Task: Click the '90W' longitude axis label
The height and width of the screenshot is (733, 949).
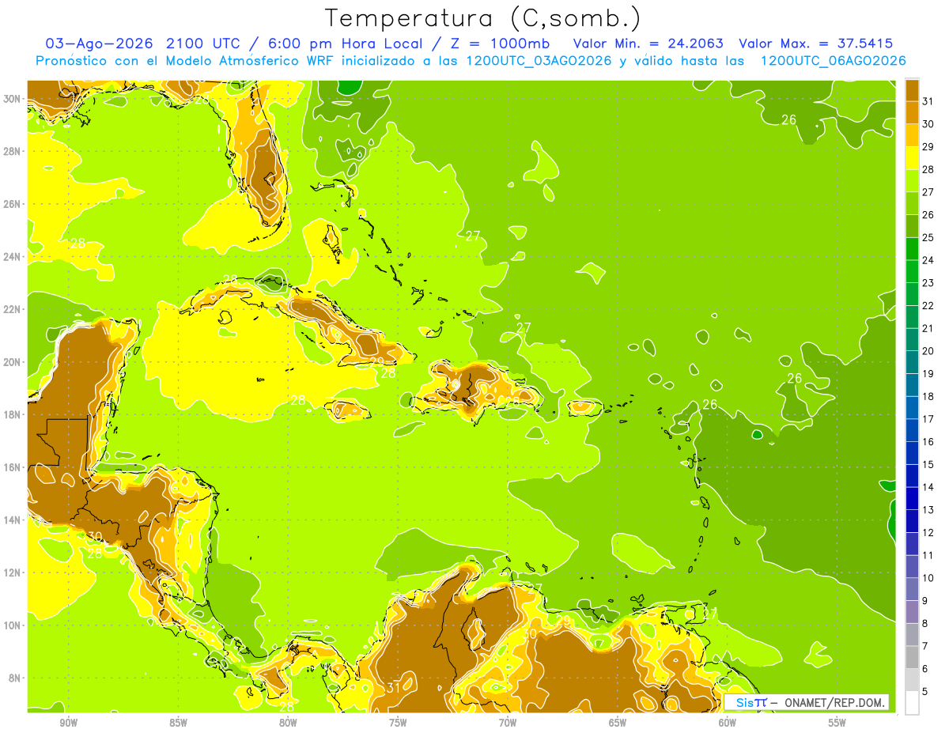Action: (69, 723)
